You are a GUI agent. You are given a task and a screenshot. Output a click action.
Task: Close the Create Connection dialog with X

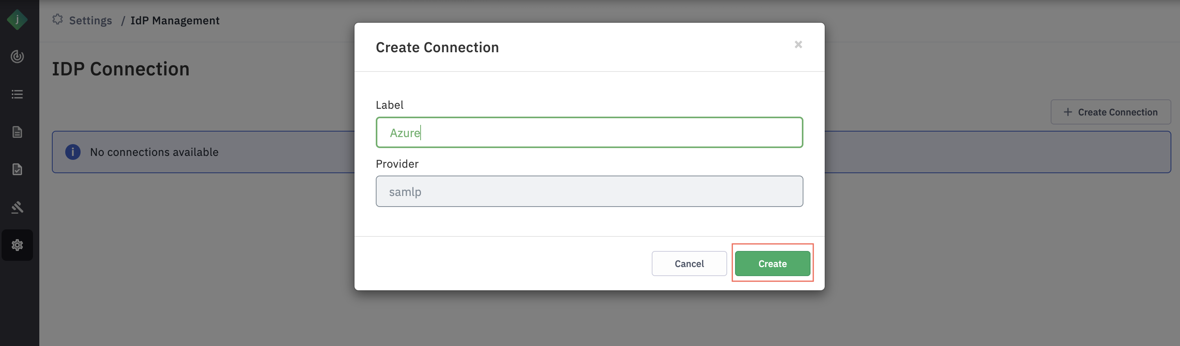798,44
